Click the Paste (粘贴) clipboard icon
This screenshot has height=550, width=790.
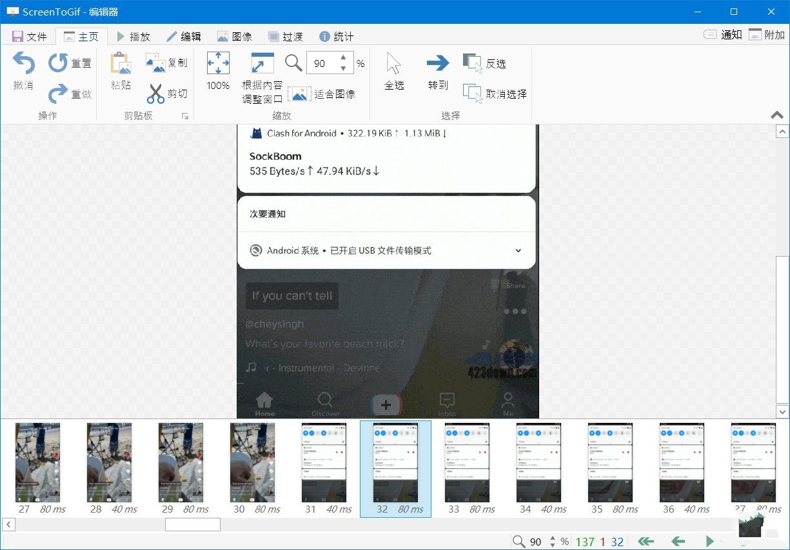point(121,64)
